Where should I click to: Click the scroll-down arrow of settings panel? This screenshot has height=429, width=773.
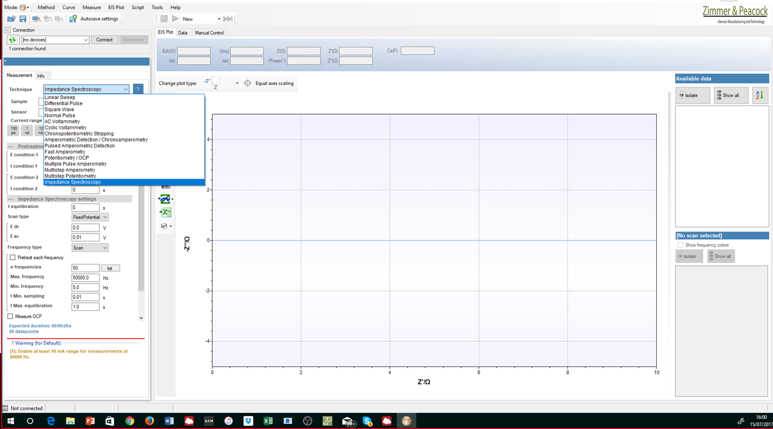tap(141, 318)
